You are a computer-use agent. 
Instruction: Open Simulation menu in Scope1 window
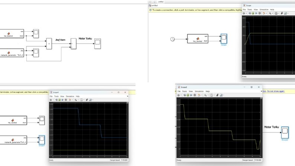tap(70, 96)
